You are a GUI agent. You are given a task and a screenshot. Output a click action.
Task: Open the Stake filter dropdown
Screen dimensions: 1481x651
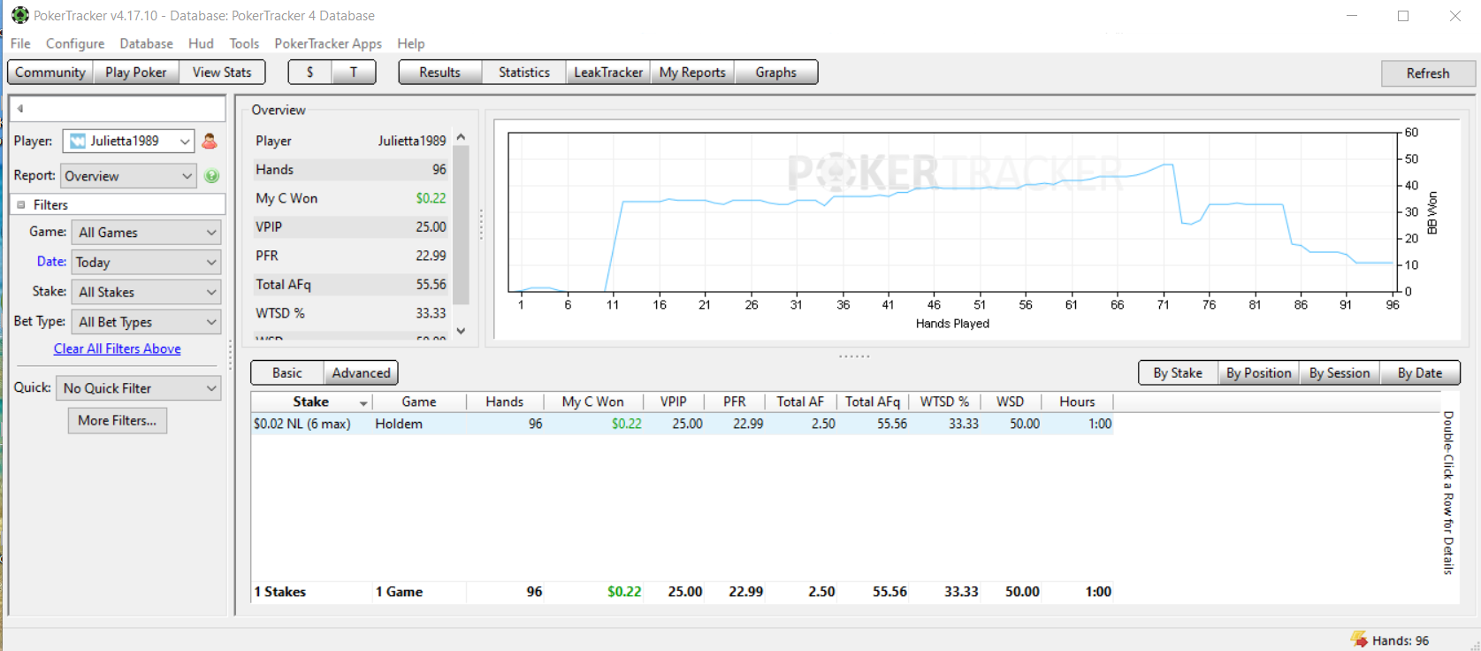[146, 292]
